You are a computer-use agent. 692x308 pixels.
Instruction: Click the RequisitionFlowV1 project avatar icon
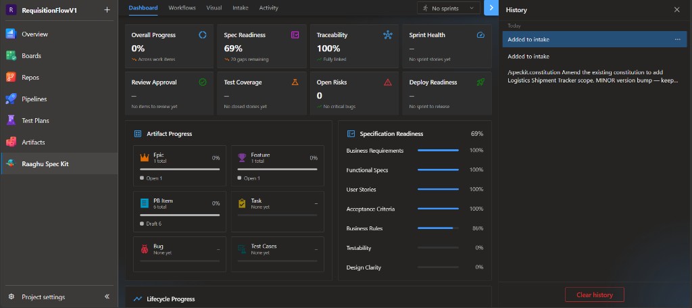(11, 9)
